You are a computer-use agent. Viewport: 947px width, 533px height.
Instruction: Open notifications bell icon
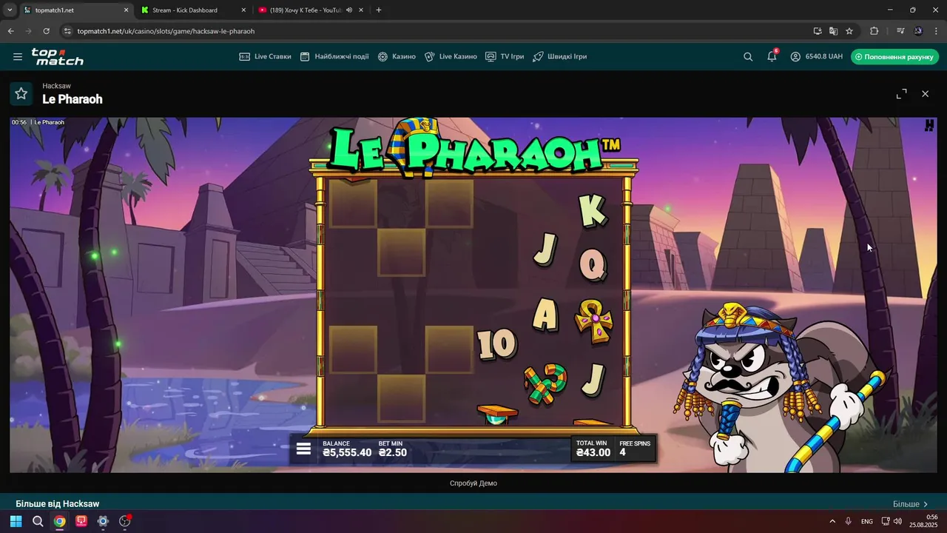click(x=772, y=56)
